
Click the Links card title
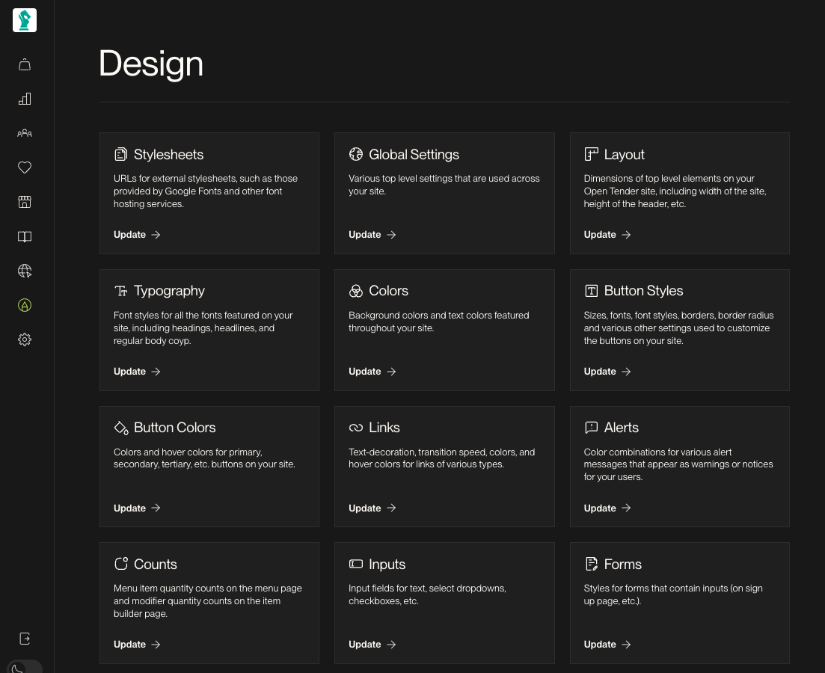(384, 428)
